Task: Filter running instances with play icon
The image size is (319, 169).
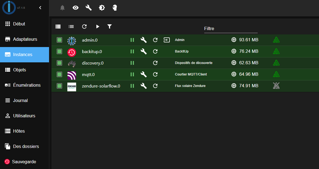Action: point(98,27)
